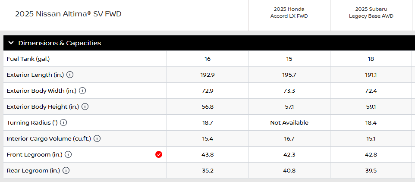415x182 pixels.
Task: Click the Subaru body height value 59.1
Action: [371, 107]
